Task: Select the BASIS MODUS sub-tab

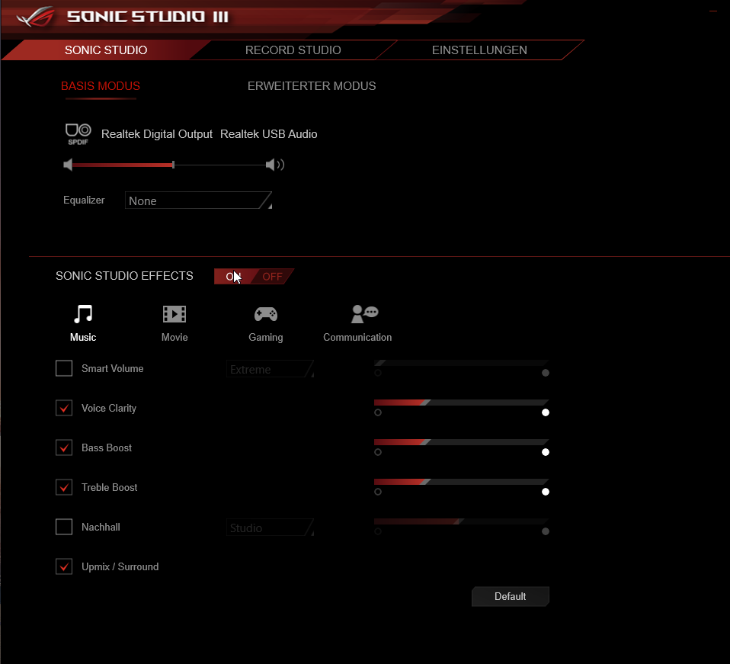Action: [x=101, y=86]
